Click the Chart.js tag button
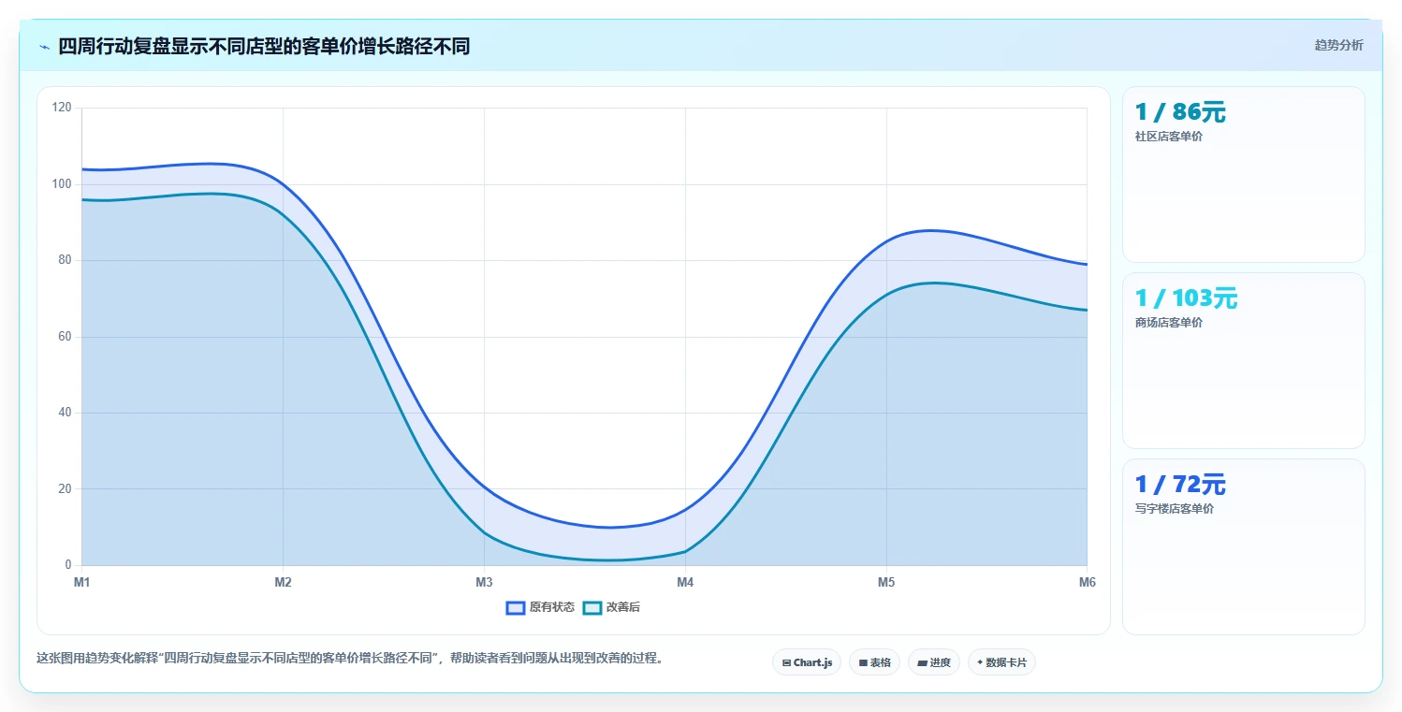The width and height of the screenshot is (1402, 712). pos(807,662)
